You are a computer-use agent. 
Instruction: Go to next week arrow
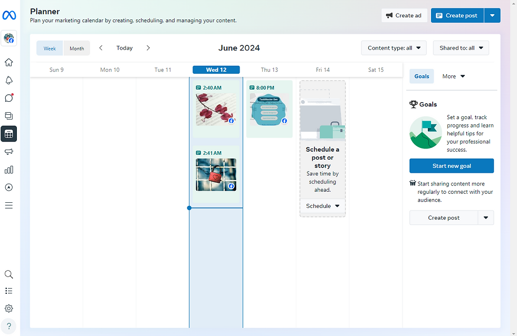click(148, 48)
